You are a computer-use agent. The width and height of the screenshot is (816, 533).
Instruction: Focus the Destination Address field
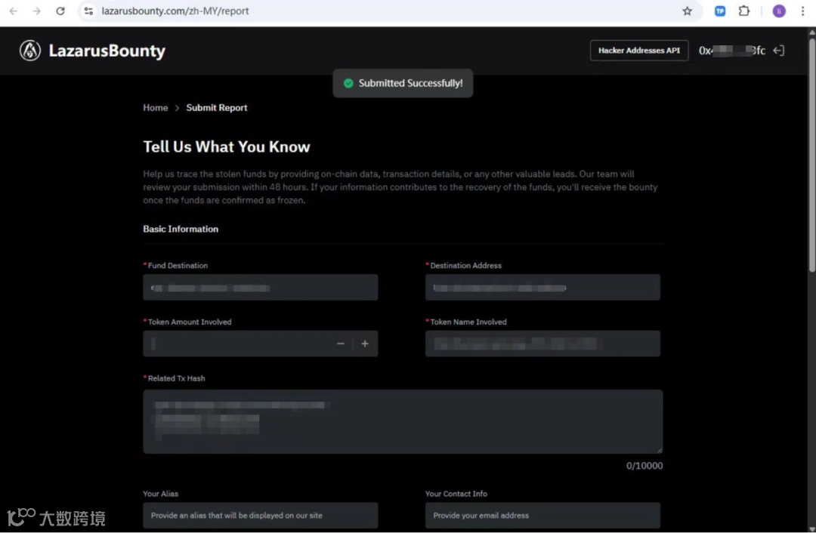pos(542,287)
